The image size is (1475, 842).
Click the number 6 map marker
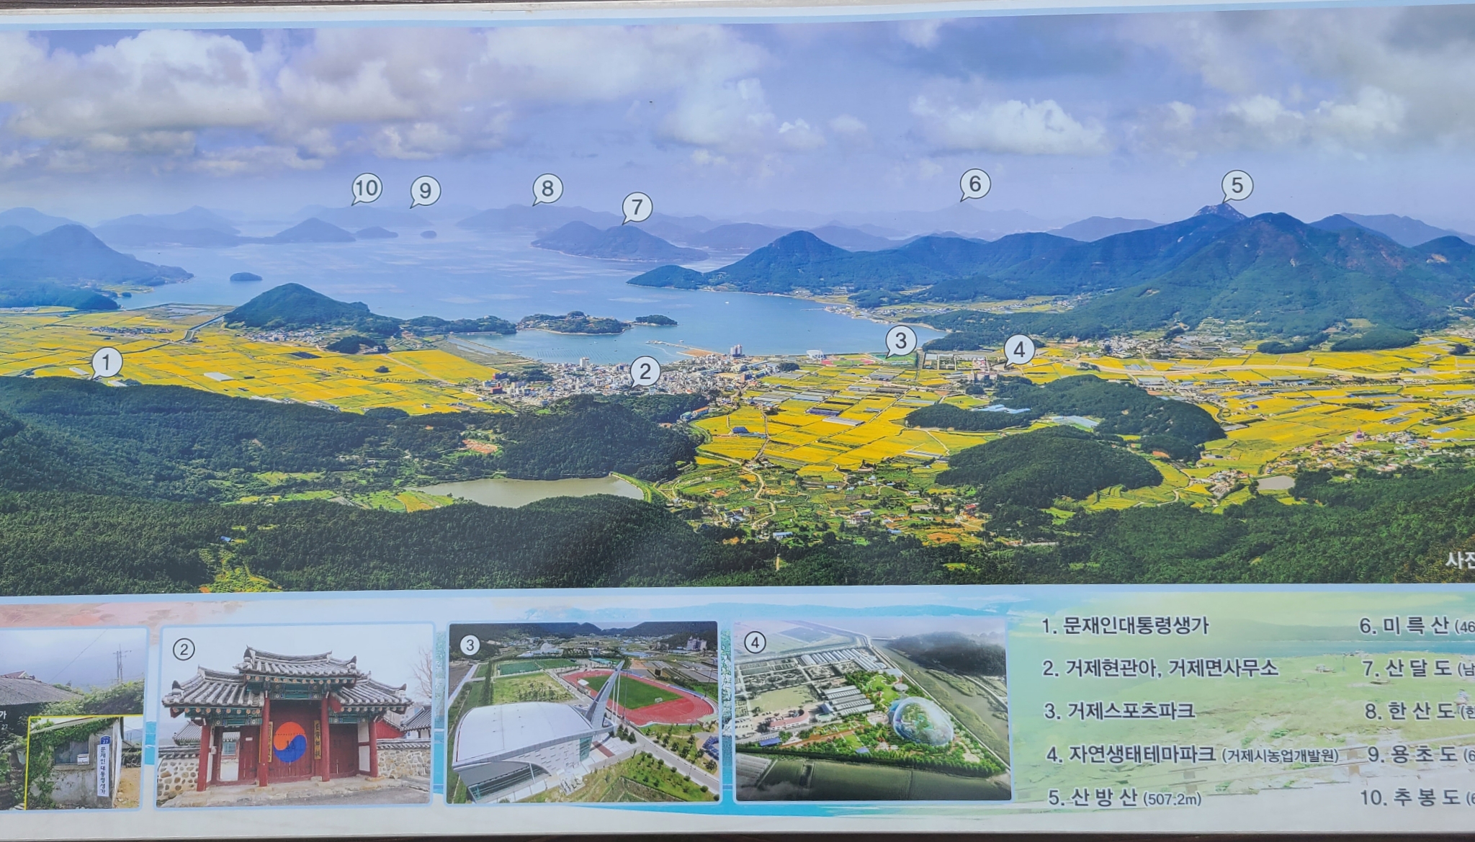[974, 184]
